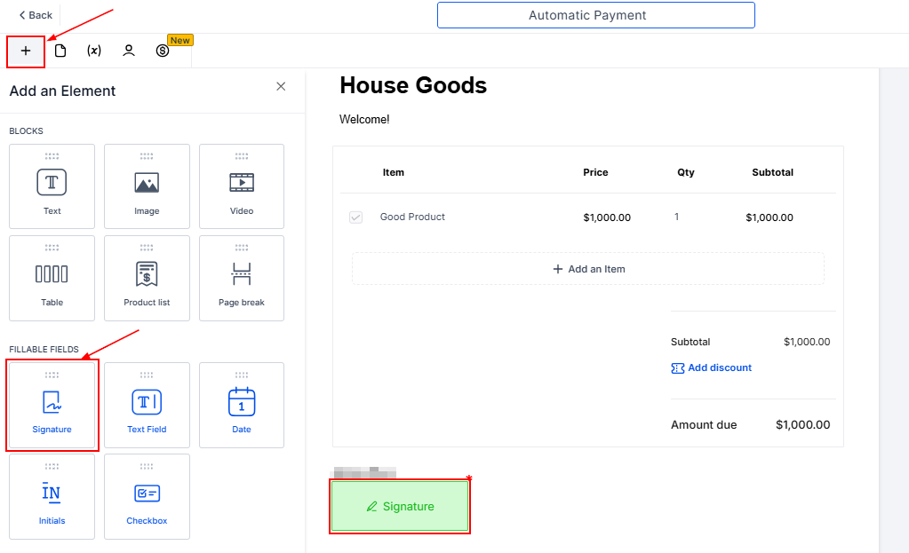Click the Amount due label
909x553 pixels.
click(704, 424)
